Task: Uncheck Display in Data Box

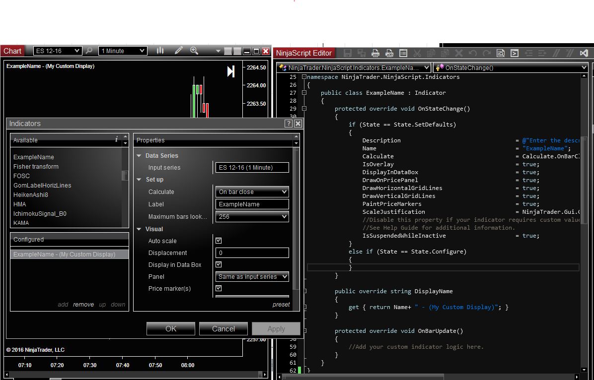Action: [219, 265]
